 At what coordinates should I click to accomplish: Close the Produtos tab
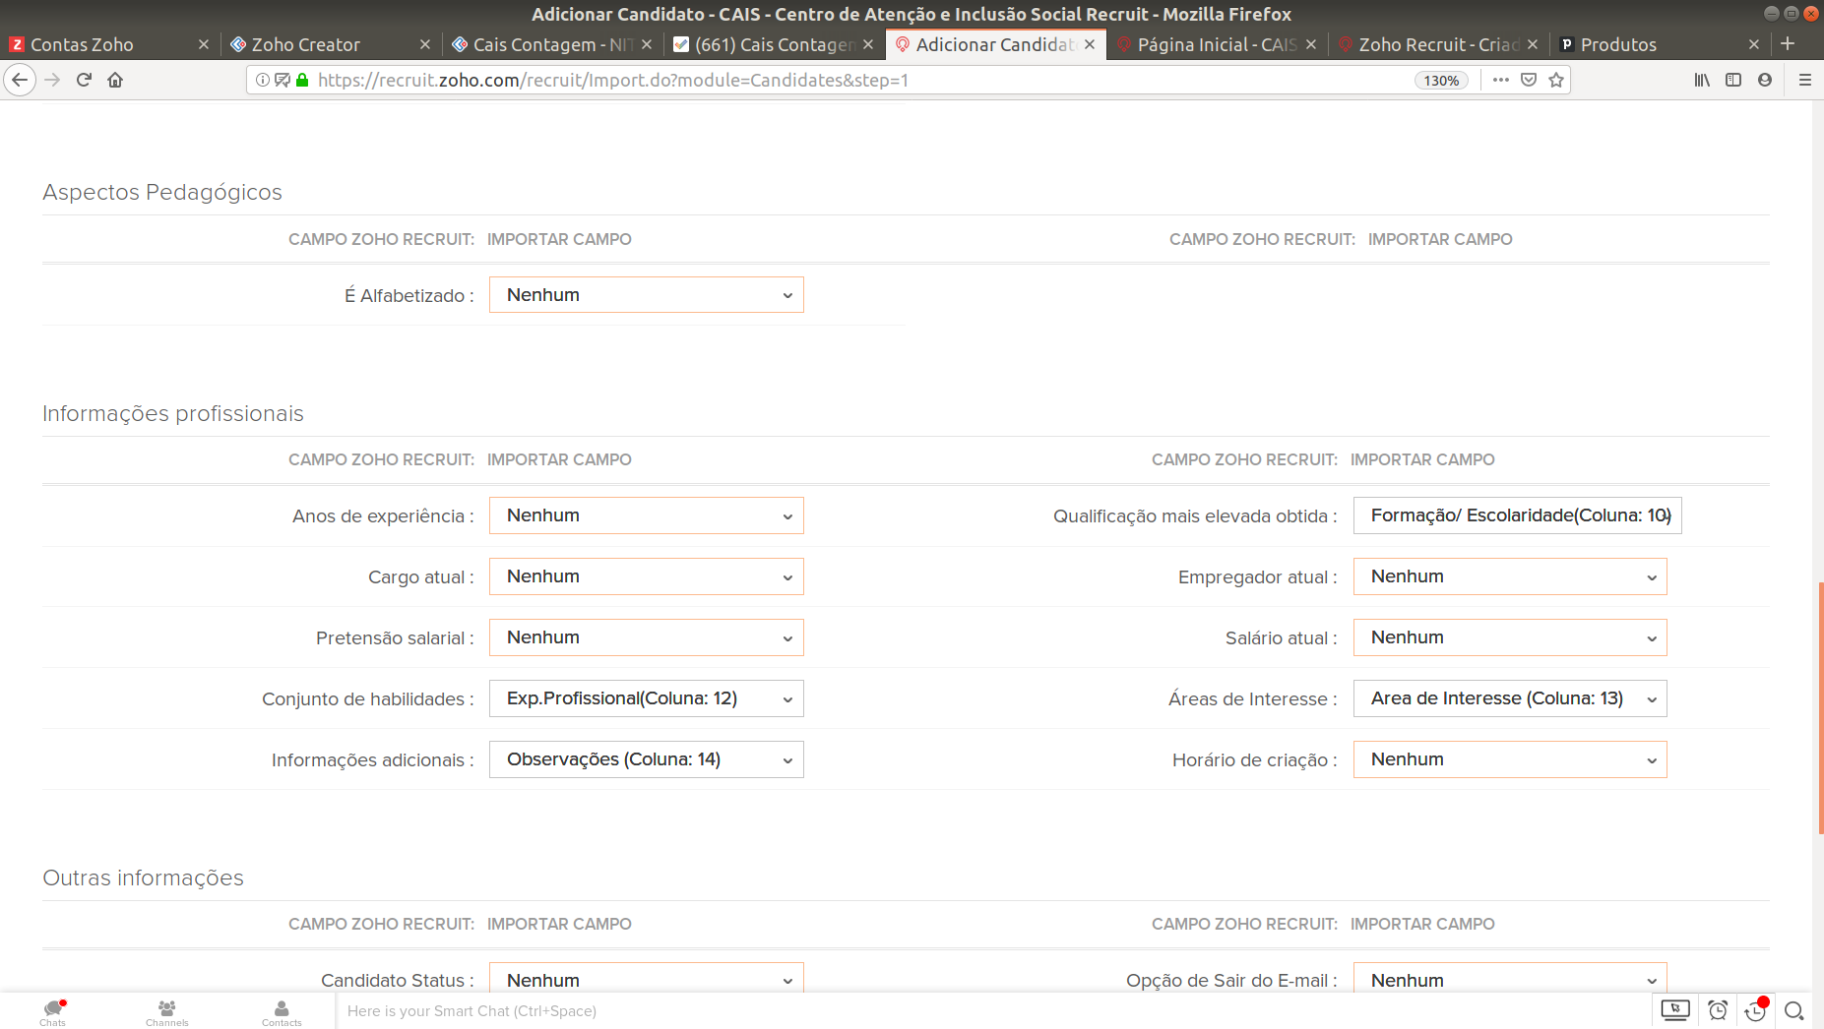1754,44
